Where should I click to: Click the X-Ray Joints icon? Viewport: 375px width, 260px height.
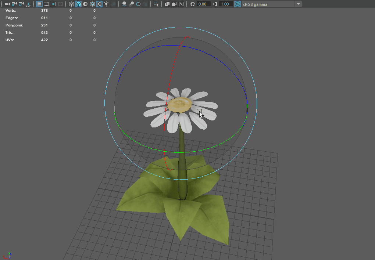181,4
